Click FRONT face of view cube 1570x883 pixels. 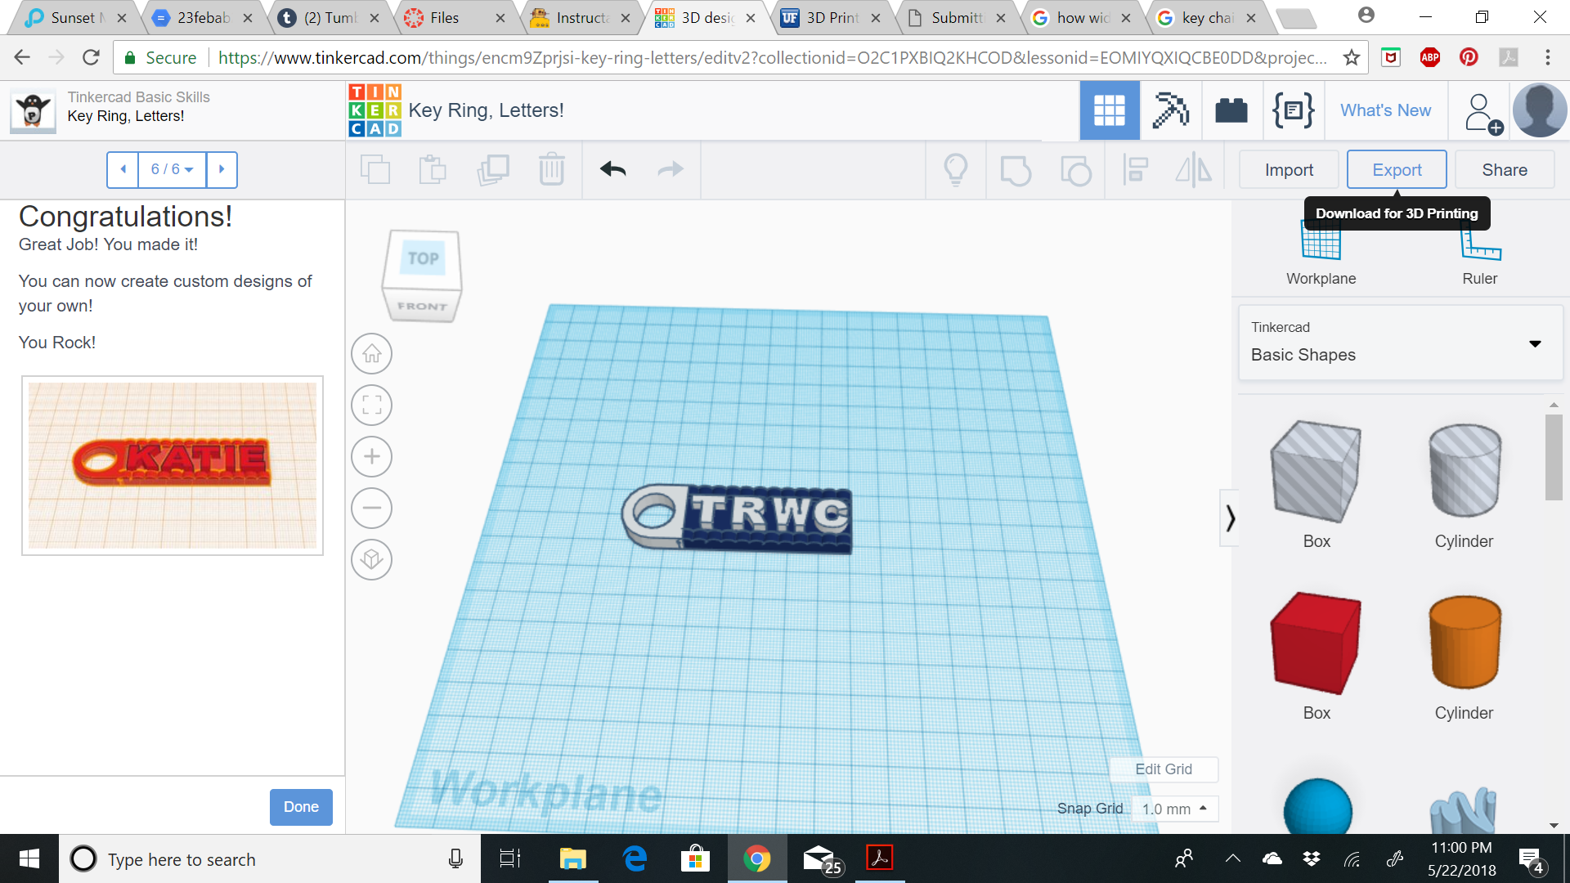point(422,307)
